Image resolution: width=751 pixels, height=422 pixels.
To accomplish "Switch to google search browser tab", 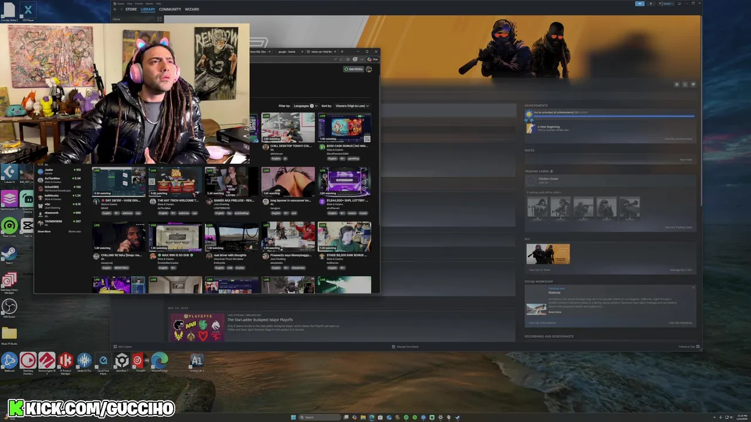I will pos(287,52).
